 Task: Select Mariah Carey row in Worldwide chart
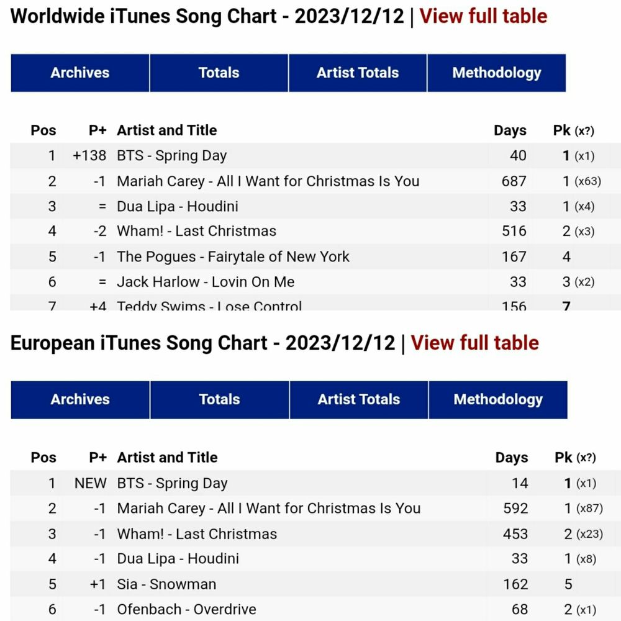315,181
